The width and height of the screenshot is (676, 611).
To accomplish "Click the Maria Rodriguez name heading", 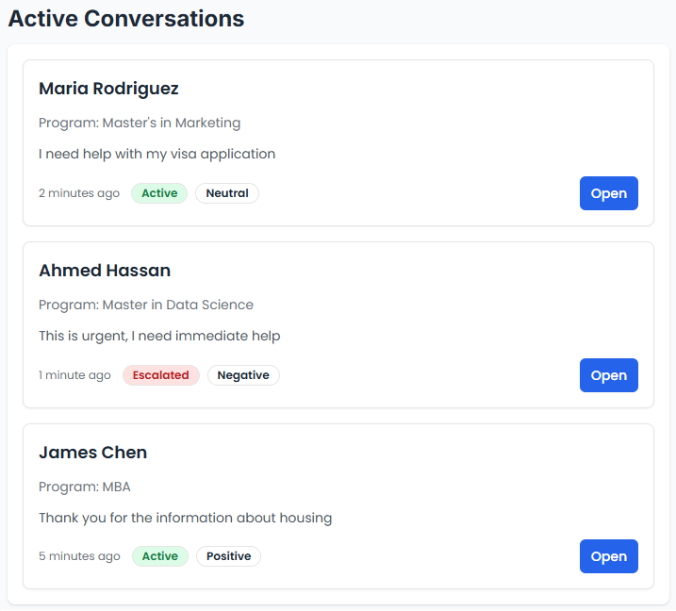I will coord(108,89).
